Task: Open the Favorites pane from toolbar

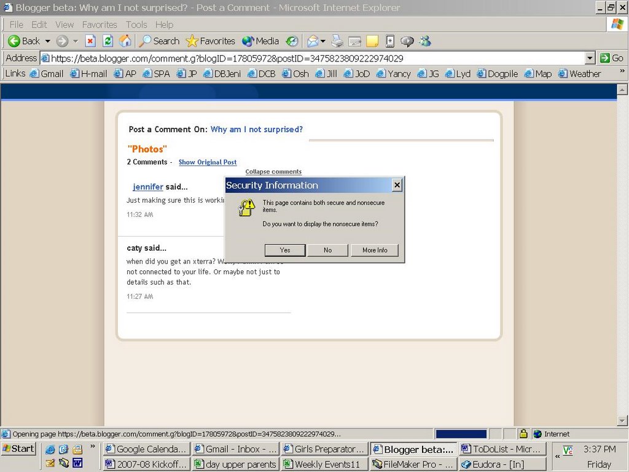Action: (x=211, y=41)
